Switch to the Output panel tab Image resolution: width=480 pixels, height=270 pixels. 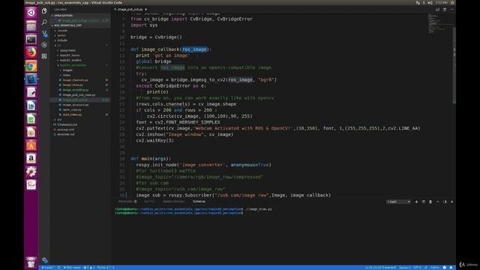pos(149,202)
